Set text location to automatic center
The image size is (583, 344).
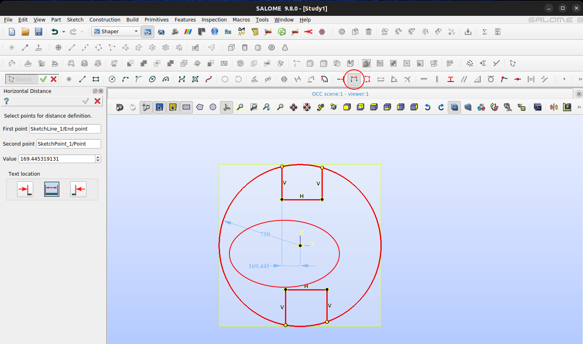(x=52, y=189)
